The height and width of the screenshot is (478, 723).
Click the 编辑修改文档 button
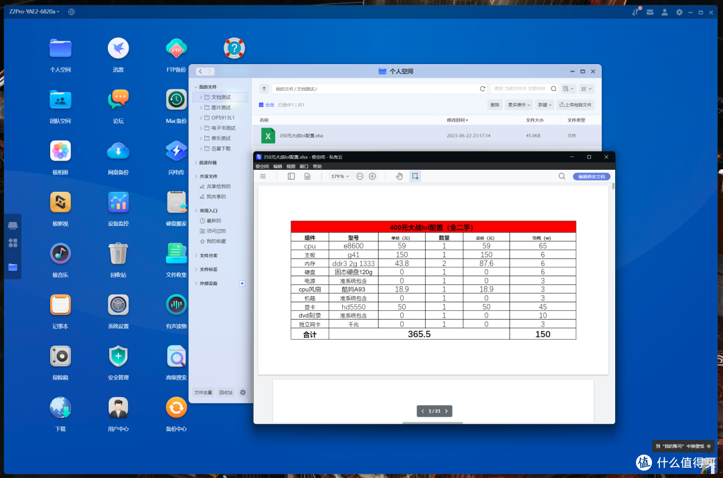pos(591,176)
